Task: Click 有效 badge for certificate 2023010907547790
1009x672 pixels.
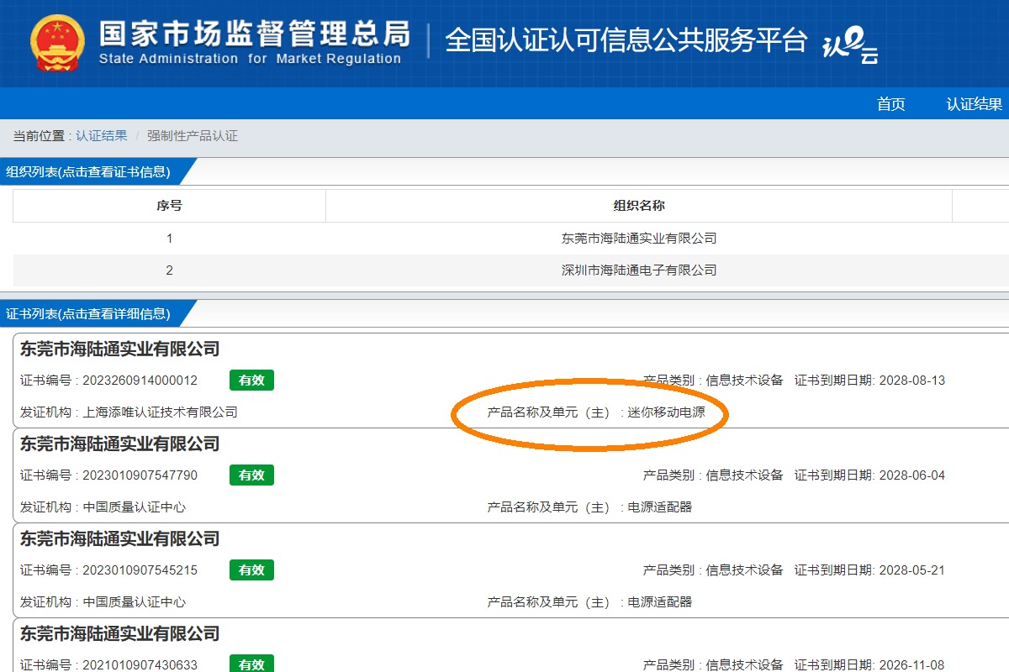Action: pos(251,475)
